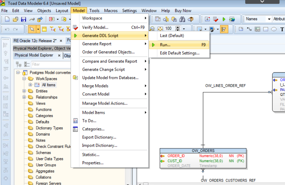
Task: Expand the Entities tree node
Action: pyautogui.click(x=24, y=91)
